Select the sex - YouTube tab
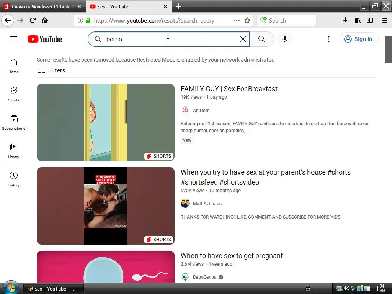392x294 pixels. click(x=129, y=7)
